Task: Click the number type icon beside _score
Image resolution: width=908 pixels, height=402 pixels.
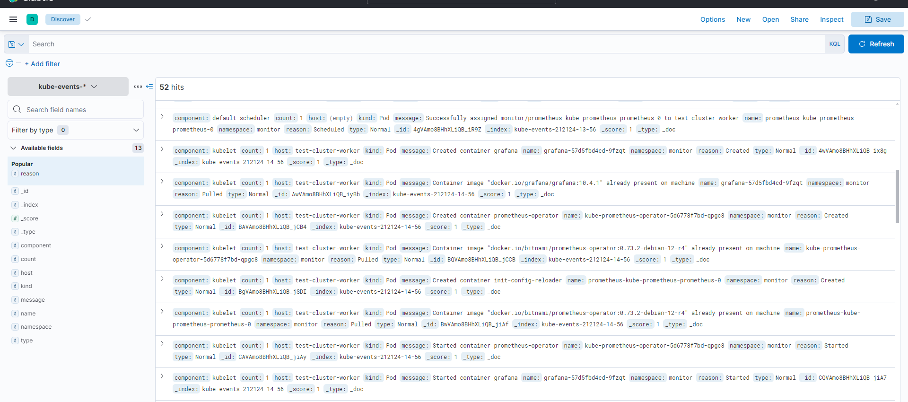Action: (x=15, y=218)
